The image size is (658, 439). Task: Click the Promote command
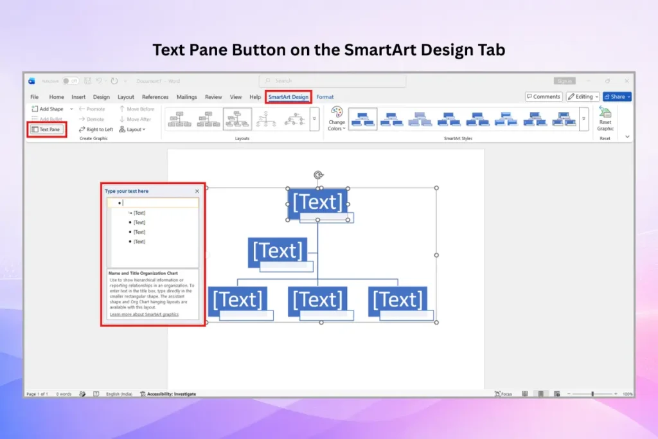(x=92, y=109)
